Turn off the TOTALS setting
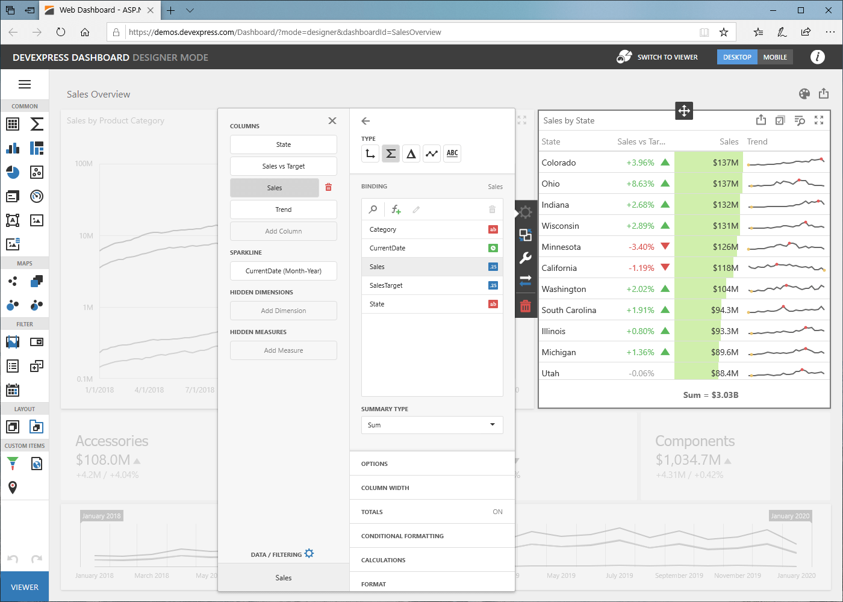Screen dimensions: 843x602 tap(497, 511)
